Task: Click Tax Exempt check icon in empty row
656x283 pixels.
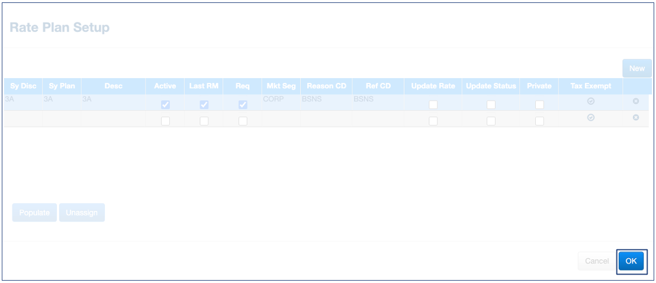Action: coord(590,118)
